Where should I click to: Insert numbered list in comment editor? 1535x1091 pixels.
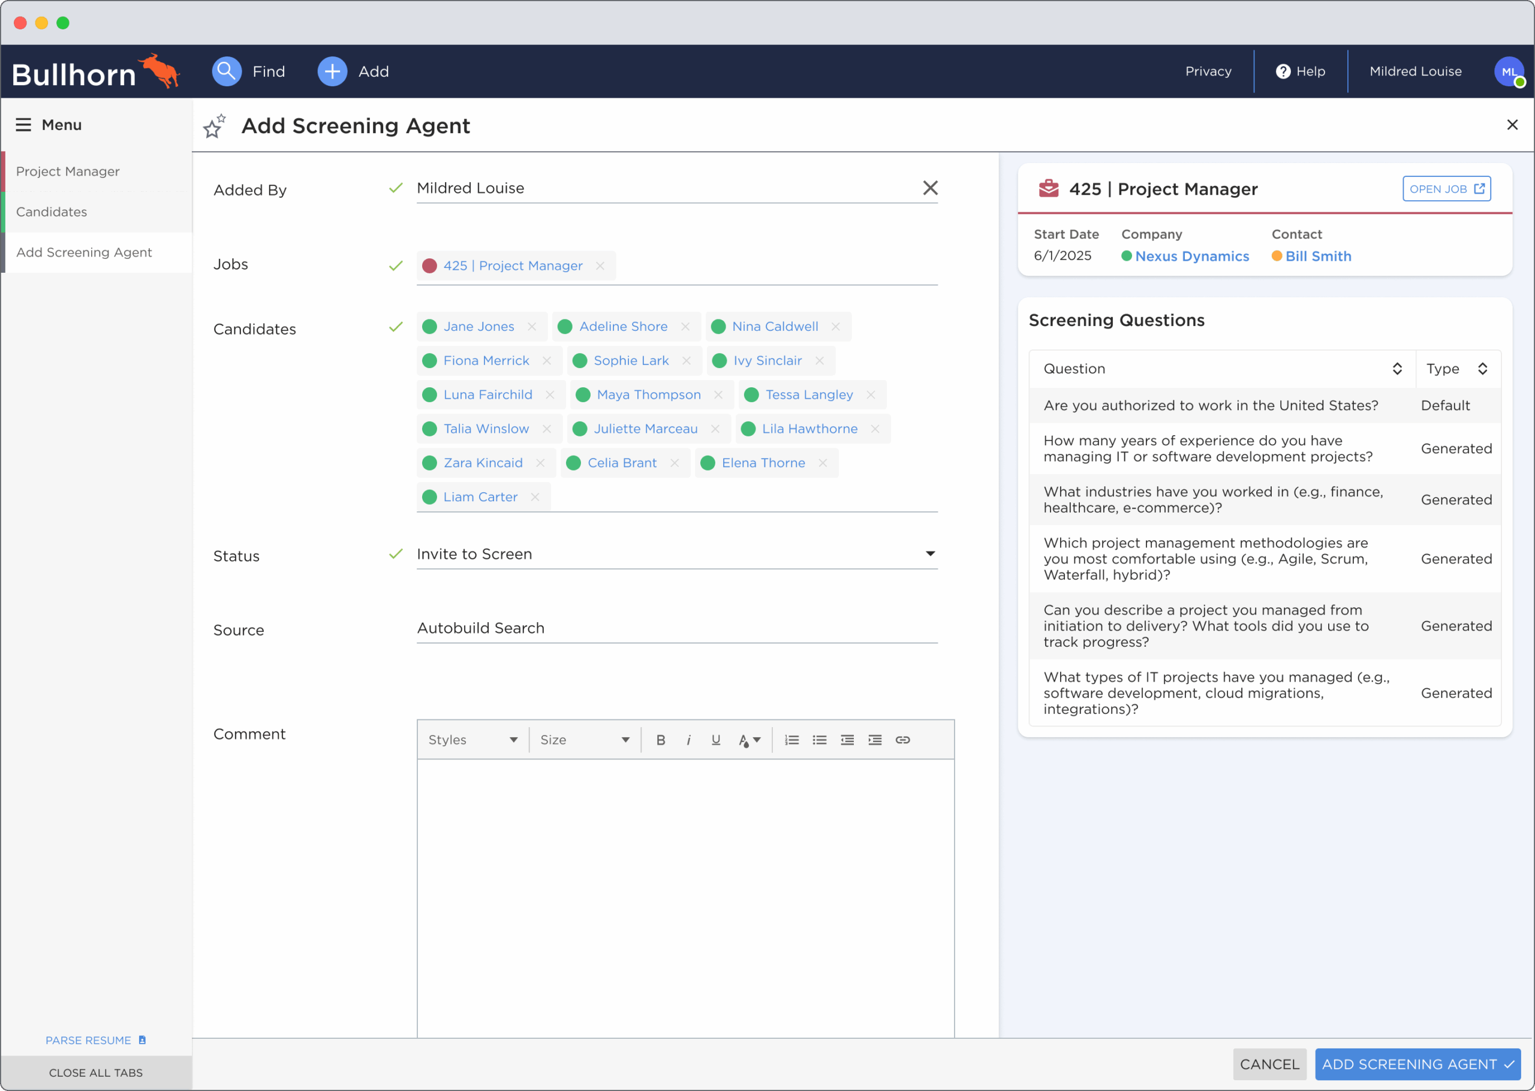click(792, 740)
